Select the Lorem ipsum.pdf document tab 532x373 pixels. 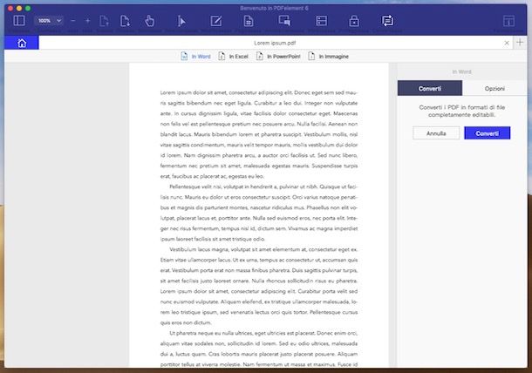(x=275, y=43)
